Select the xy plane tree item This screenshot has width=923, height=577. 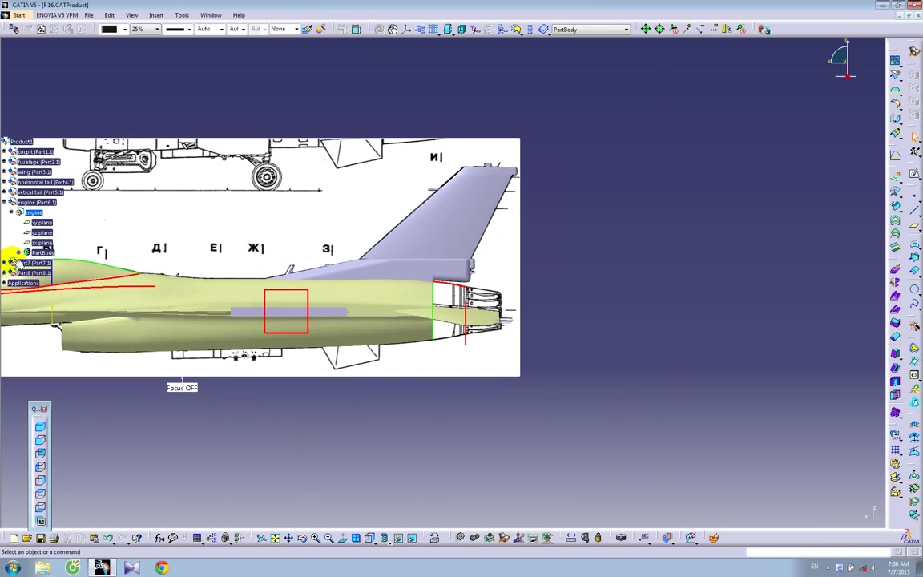pos(42,223)
